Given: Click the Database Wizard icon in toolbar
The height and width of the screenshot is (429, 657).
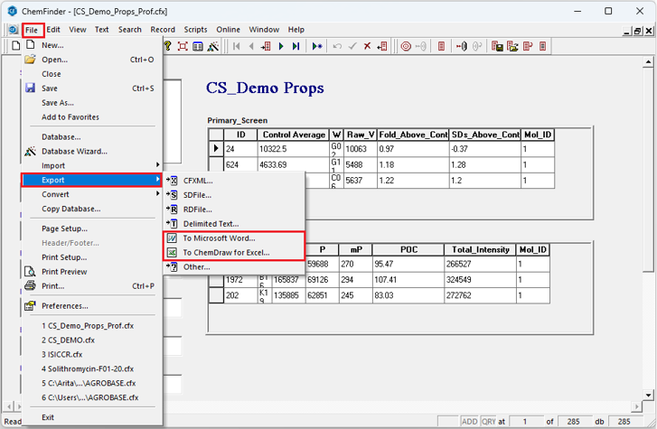Looking at the screenshot, I should click(x=213, y=46).
